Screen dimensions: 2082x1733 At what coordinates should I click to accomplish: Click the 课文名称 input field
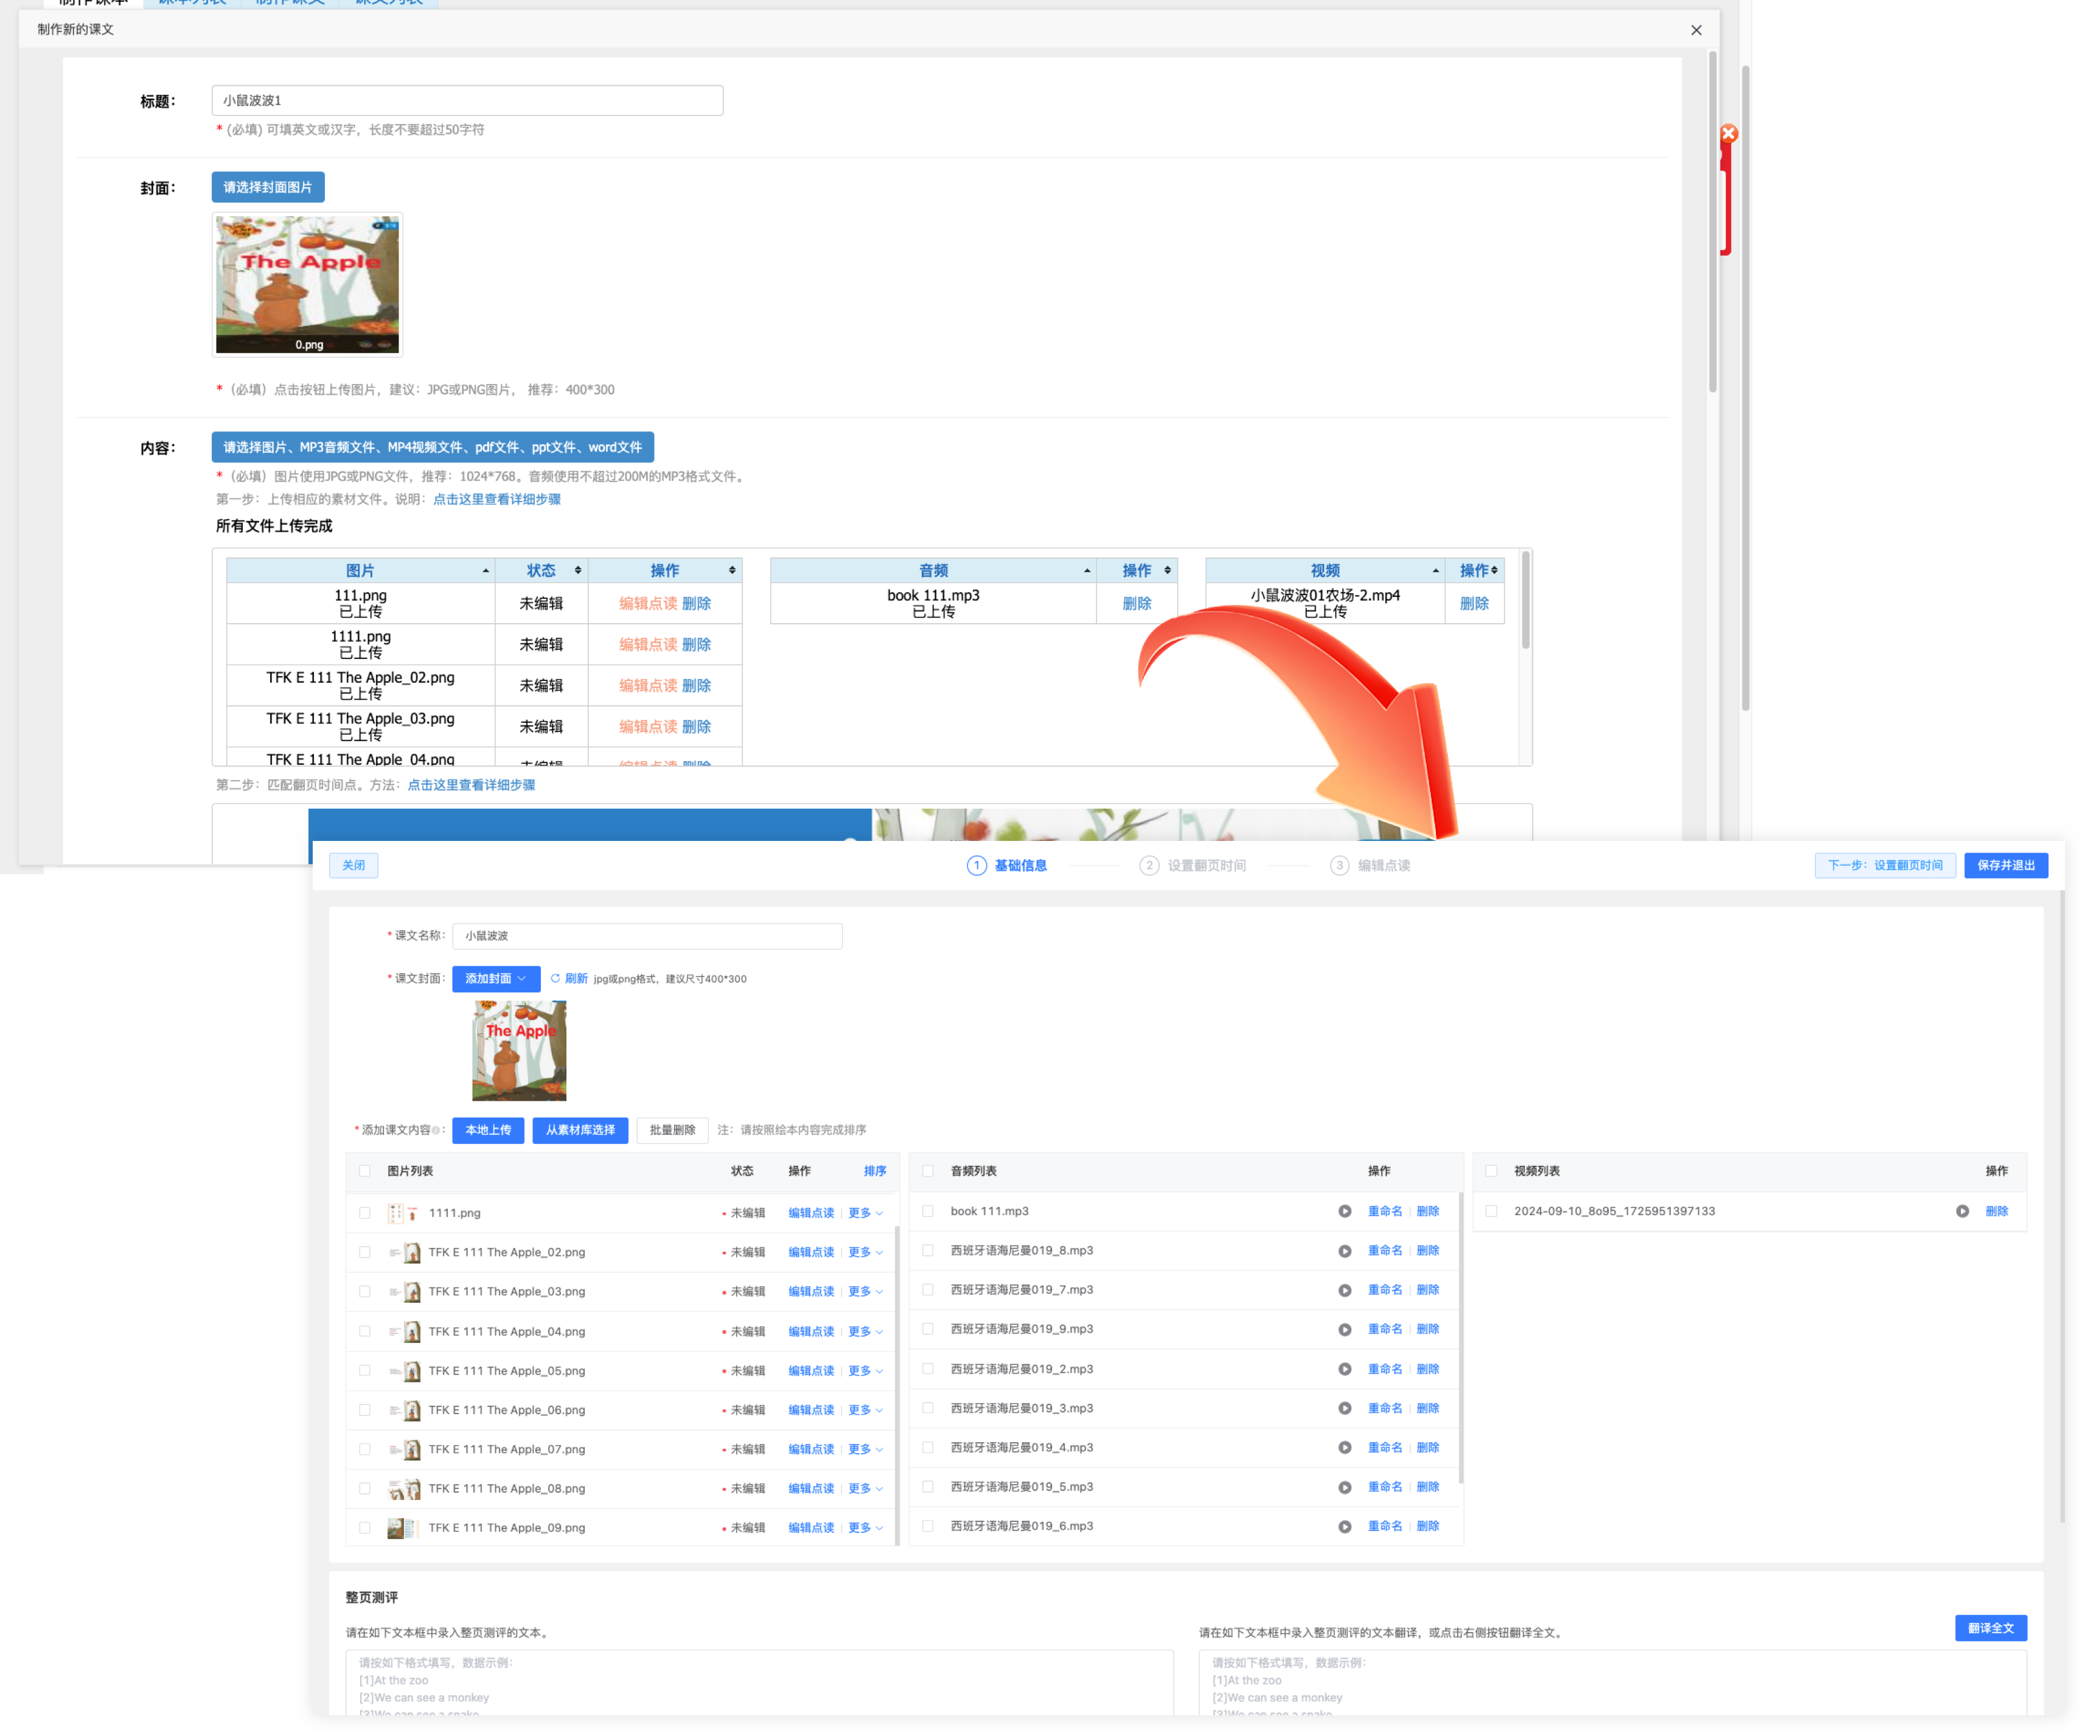tap(646, 936)
